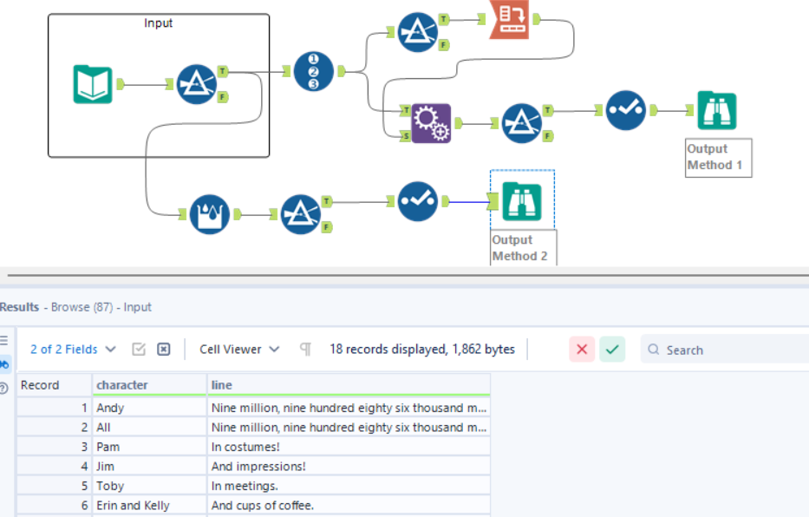This screenshot has width=809, height=517.
Task: Click the F anchor of the Filter after Multi-Row Formula
Action: pyautogui.click(x=327, y=227)
